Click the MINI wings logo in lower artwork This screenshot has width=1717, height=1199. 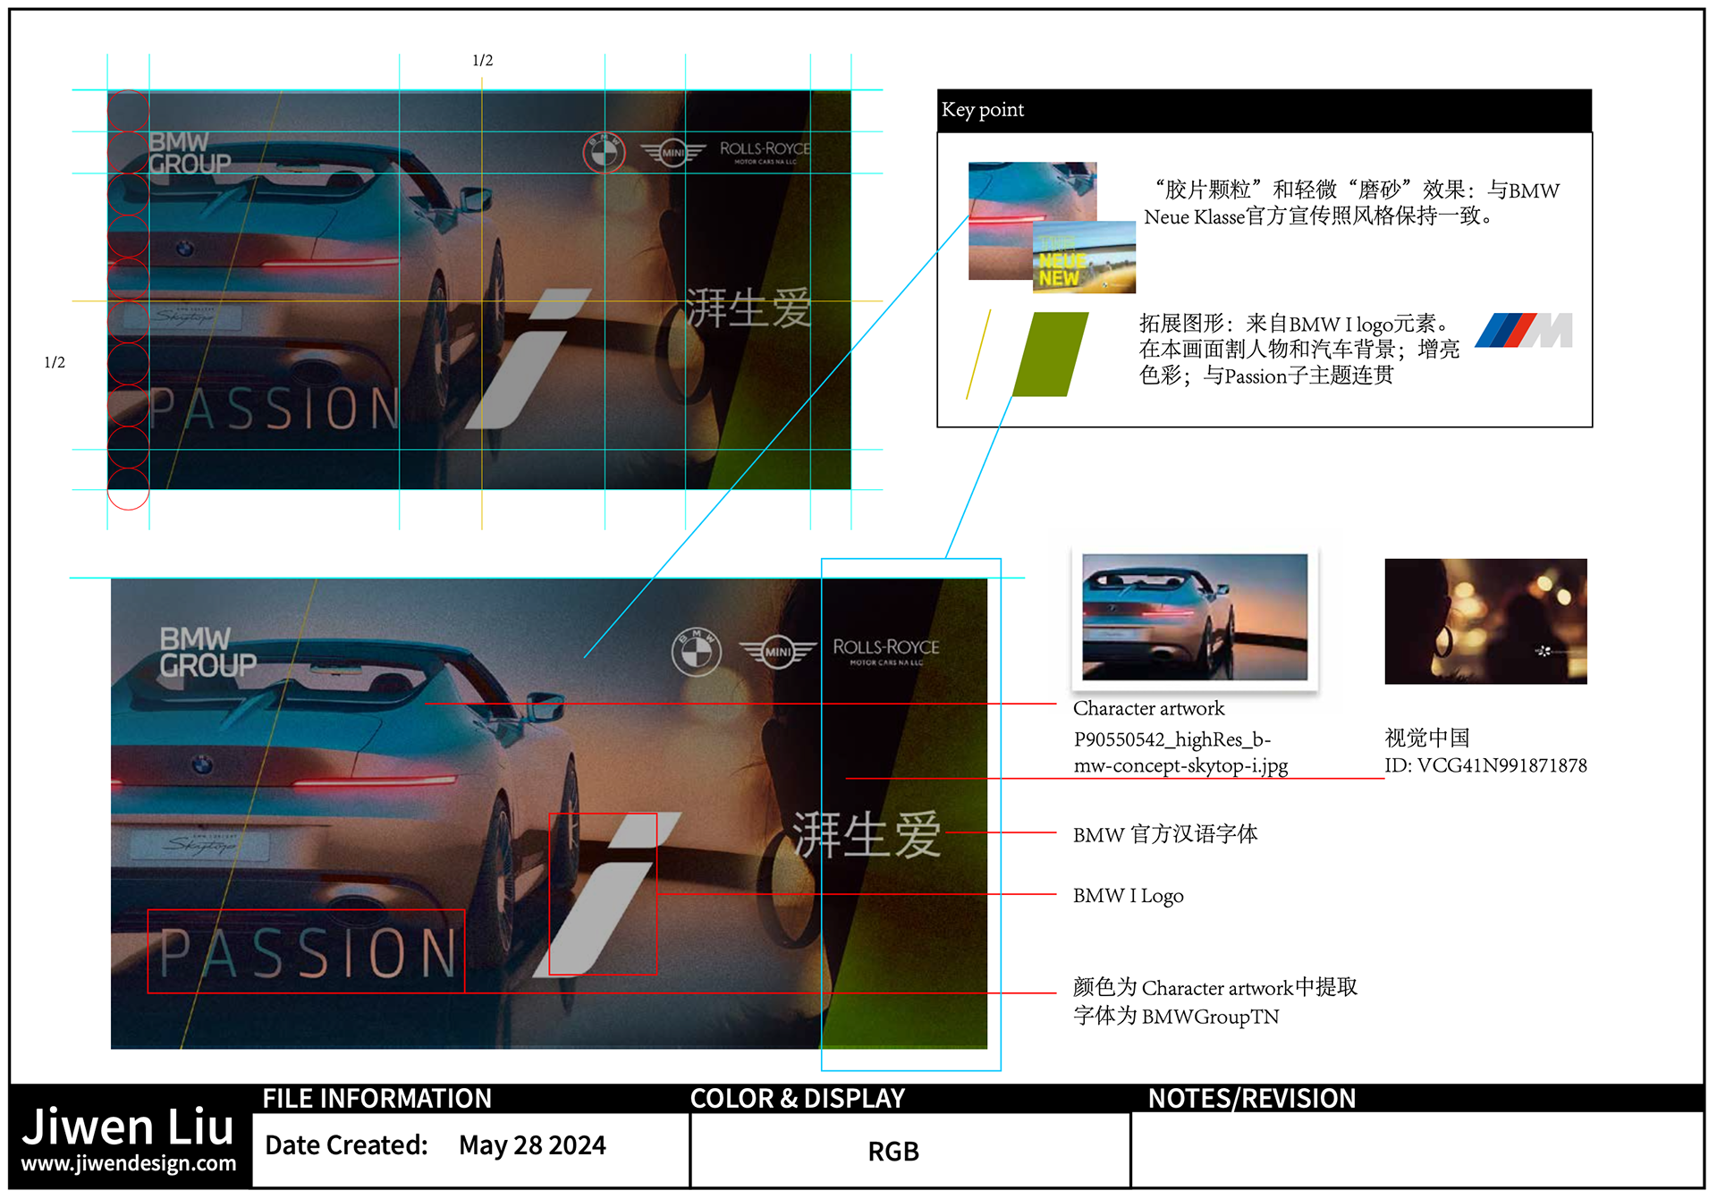click(778, 652)
